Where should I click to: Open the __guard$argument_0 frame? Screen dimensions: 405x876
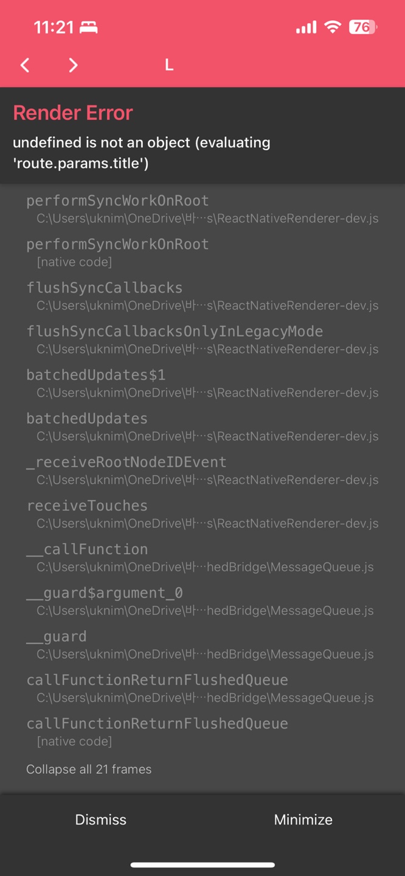coord(202,601)
